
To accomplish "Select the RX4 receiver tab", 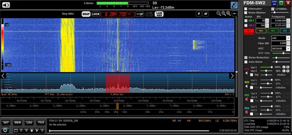I will [x=285, y=31].
